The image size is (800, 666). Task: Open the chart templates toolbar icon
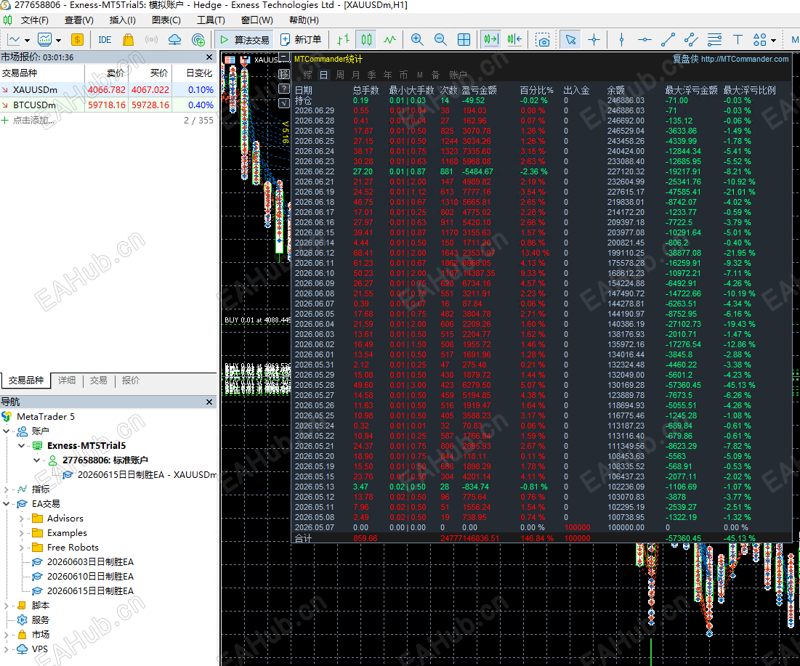44,40
